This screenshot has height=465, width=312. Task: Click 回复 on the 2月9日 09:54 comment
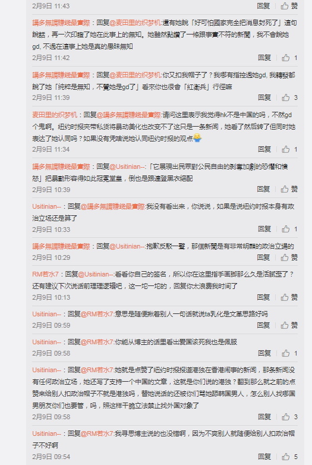click(264, 457)
